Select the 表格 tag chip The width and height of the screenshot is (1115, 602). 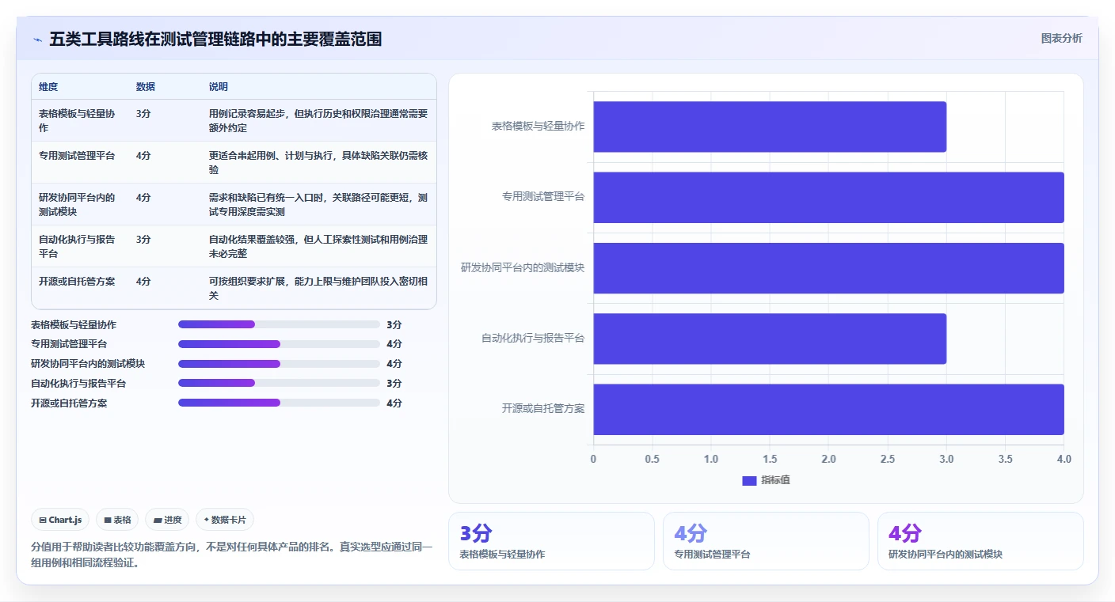click(117, 520)
